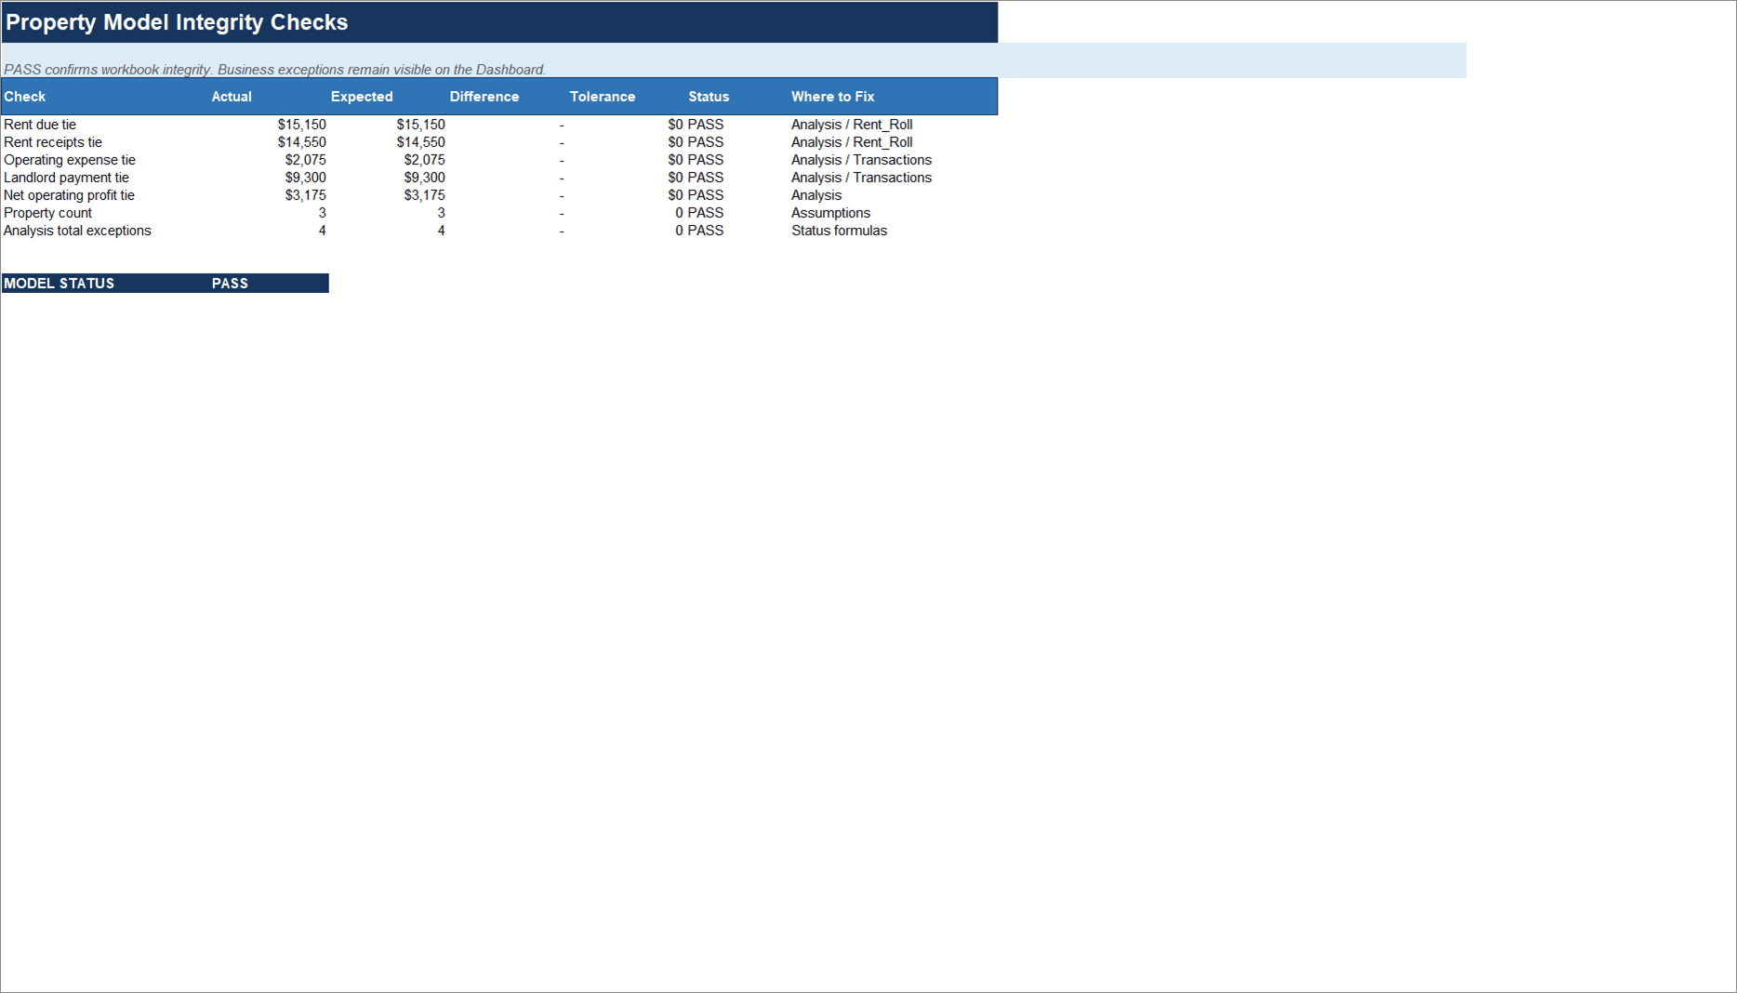
Task: Select the Analysis total exceptions label
Action: tap(77, 231)
